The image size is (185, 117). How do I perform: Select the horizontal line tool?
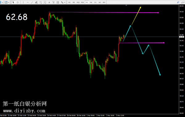[x=28, y=2]
